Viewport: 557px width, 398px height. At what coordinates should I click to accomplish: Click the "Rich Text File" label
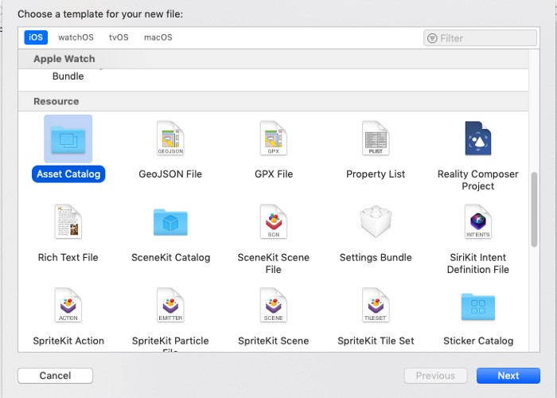tap(68, 258)
